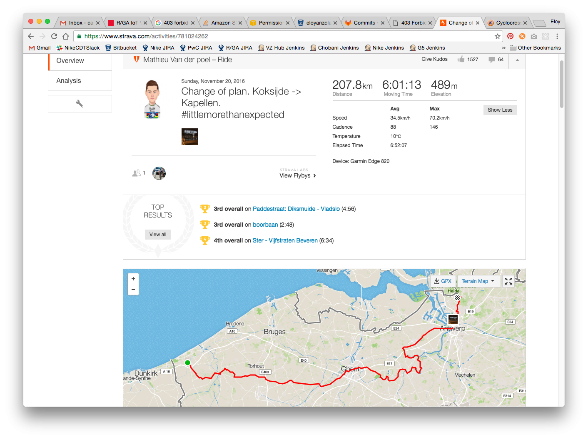
Task: Click the secure lock icon in address bar
Action: tap(79, 36)
